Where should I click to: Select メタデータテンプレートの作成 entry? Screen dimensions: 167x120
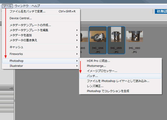[41, 25]
